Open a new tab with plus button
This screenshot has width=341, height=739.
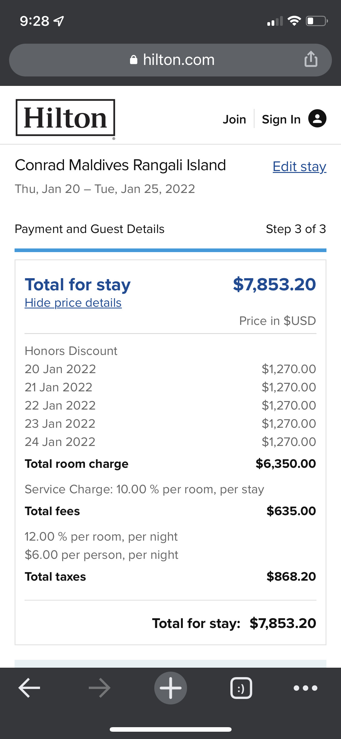click(x=171, y=688)
